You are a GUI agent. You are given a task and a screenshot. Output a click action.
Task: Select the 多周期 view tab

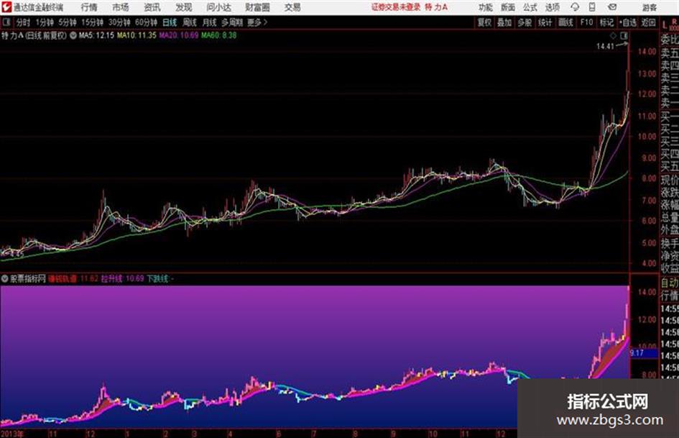[232, 22]
